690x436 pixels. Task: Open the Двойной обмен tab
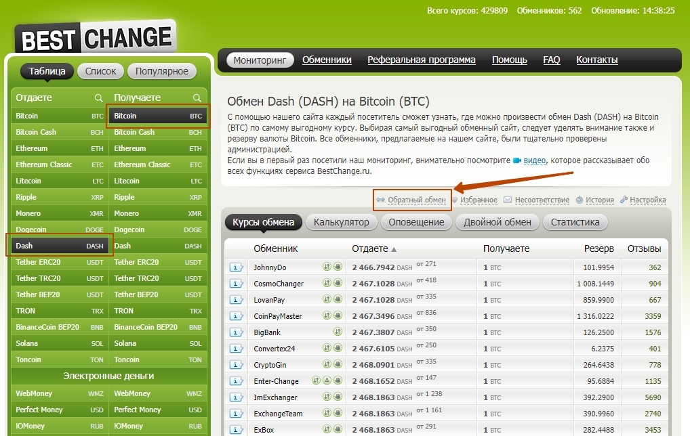[498, 222]
